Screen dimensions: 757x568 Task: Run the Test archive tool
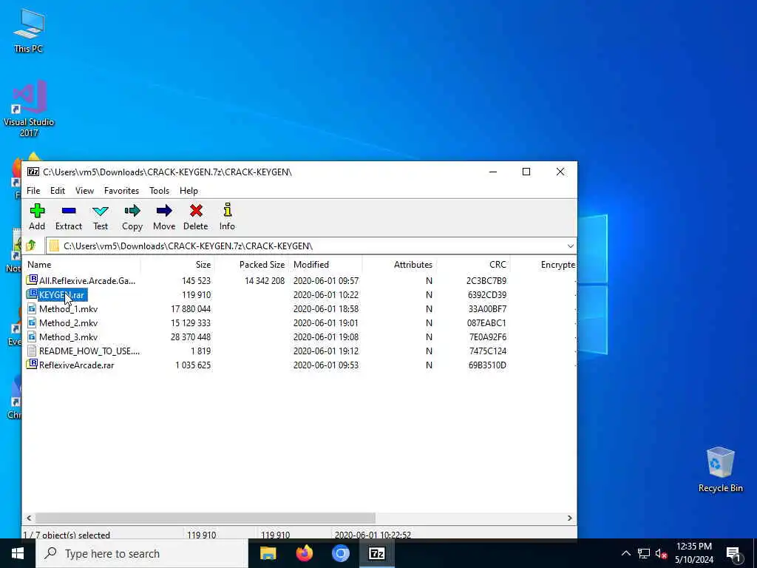click(x=101, y=217)
